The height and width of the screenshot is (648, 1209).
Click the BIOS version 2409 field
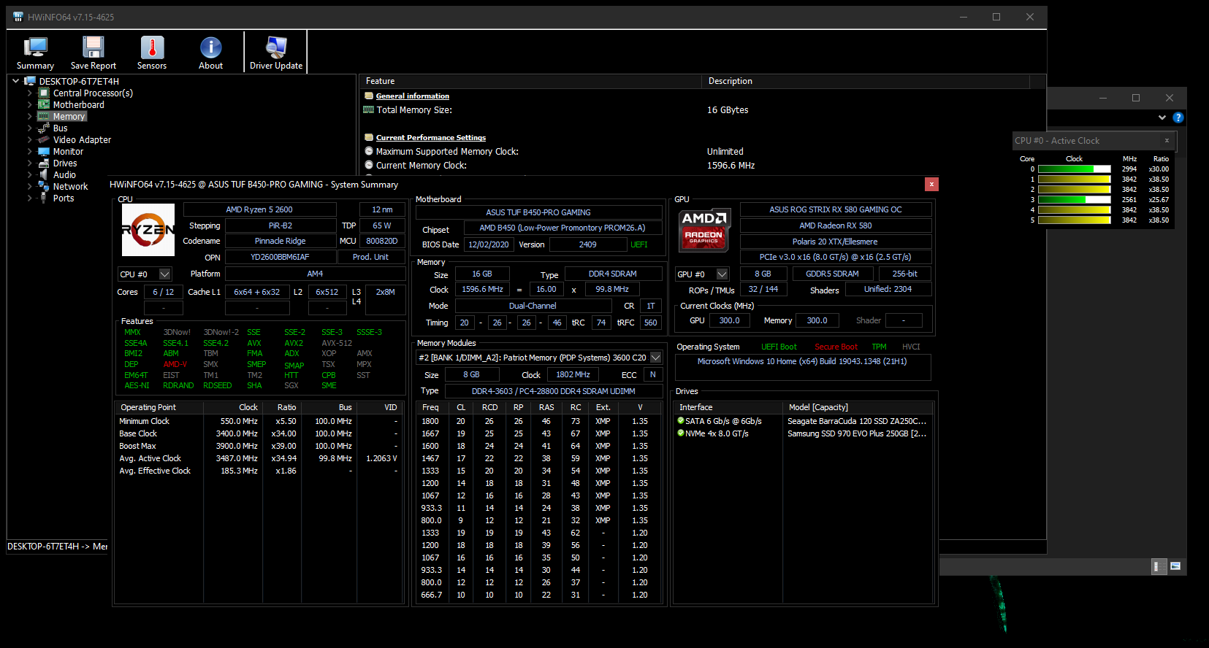[x=588, y=244]
